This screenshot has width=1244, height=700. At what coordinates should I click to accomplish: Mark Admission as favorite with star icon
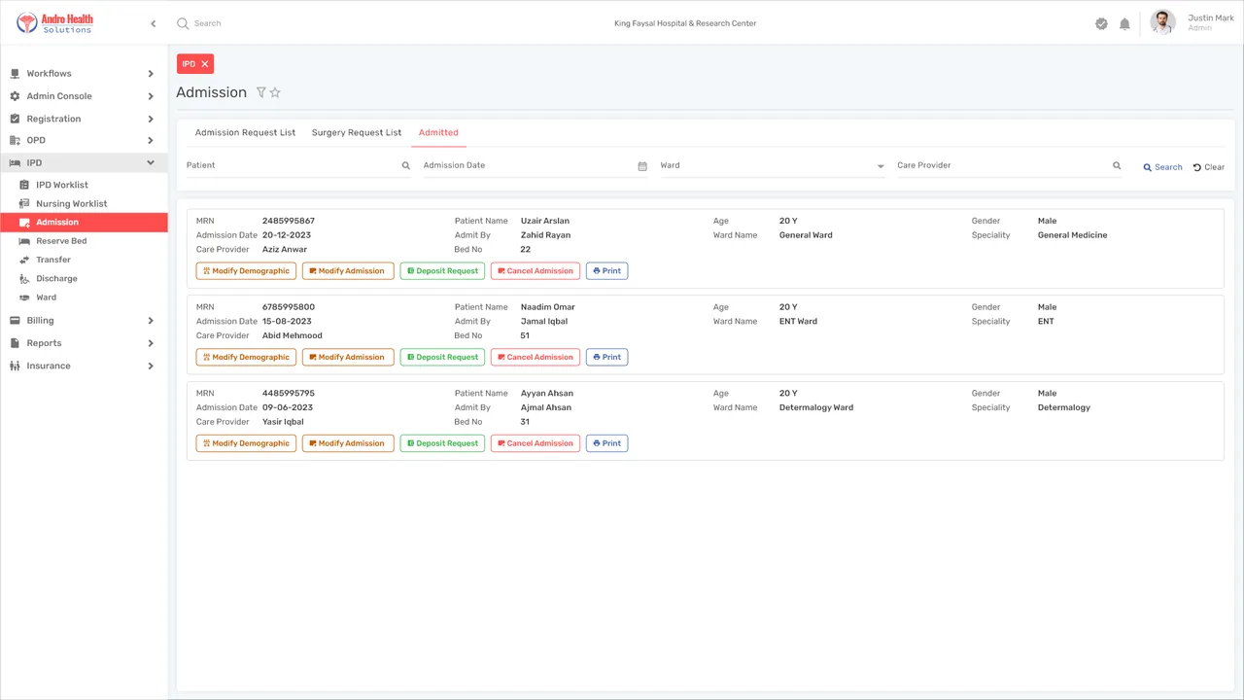(x=275, y=92)
